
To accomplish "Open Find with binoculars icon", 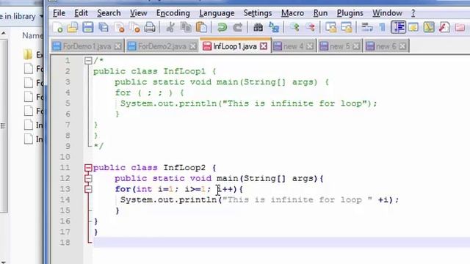I will point(258,28).
